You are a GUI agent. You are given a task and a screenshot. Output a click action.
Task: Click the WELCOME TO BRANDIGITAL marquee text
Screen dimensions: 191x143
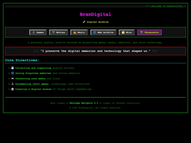coord(166,6)
